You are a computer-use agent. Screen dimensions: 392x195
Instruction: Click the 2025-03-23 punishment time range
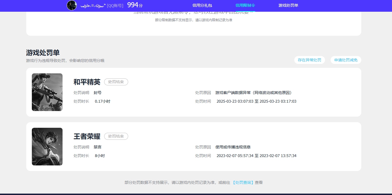click(256, 101)
